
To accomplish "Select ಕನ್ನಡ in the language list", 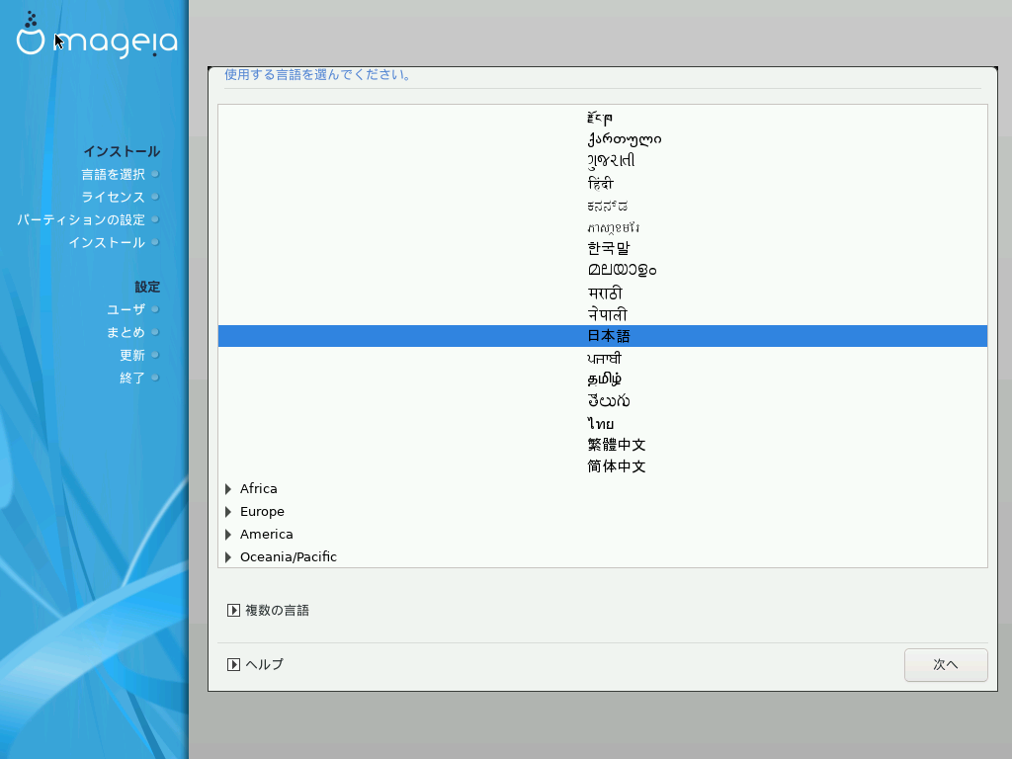I will [603, 206].
